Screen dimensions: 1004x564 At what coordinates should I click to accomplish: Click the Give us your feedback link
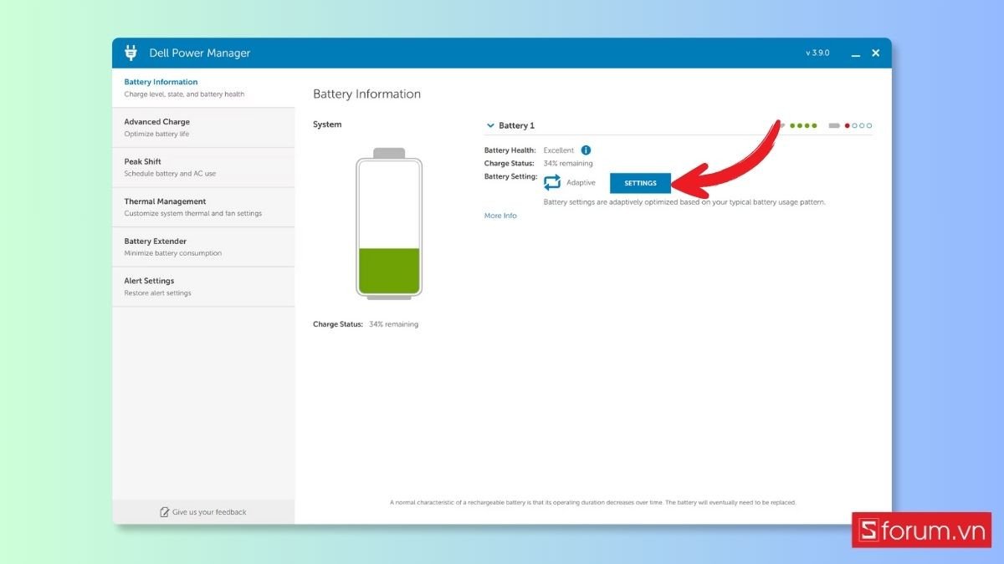point(209,512)
